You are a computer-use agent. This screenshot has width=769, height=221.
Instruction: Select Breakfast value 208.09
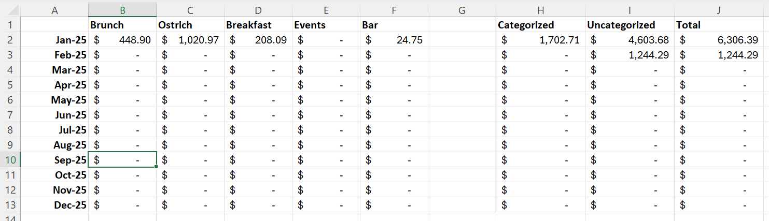point(258,40)
